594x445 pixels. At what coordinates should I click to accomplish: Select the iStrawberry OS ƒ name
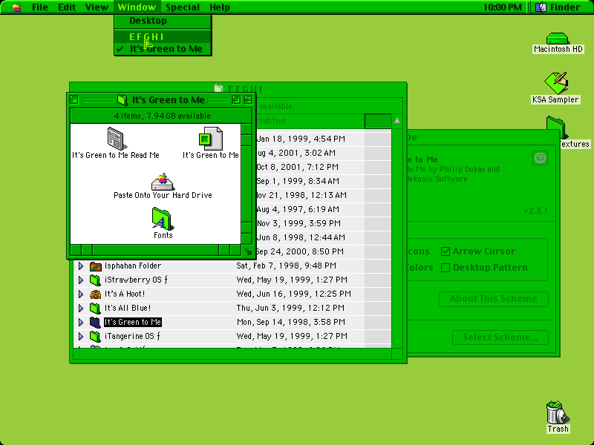pyautogui.click(x=136, y=280)
